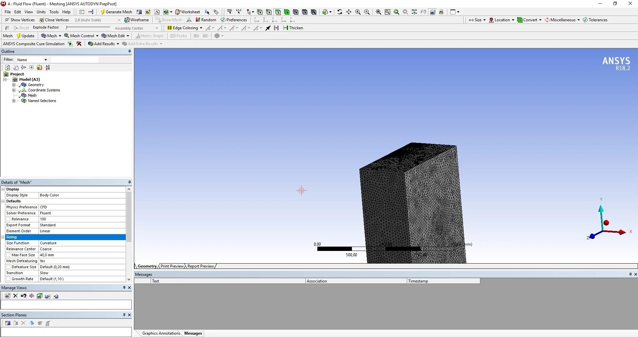The width and height of the screenshot is (638, 337).
Task: Expand the Coordinate Systems tree node
Action: point(14,90)
